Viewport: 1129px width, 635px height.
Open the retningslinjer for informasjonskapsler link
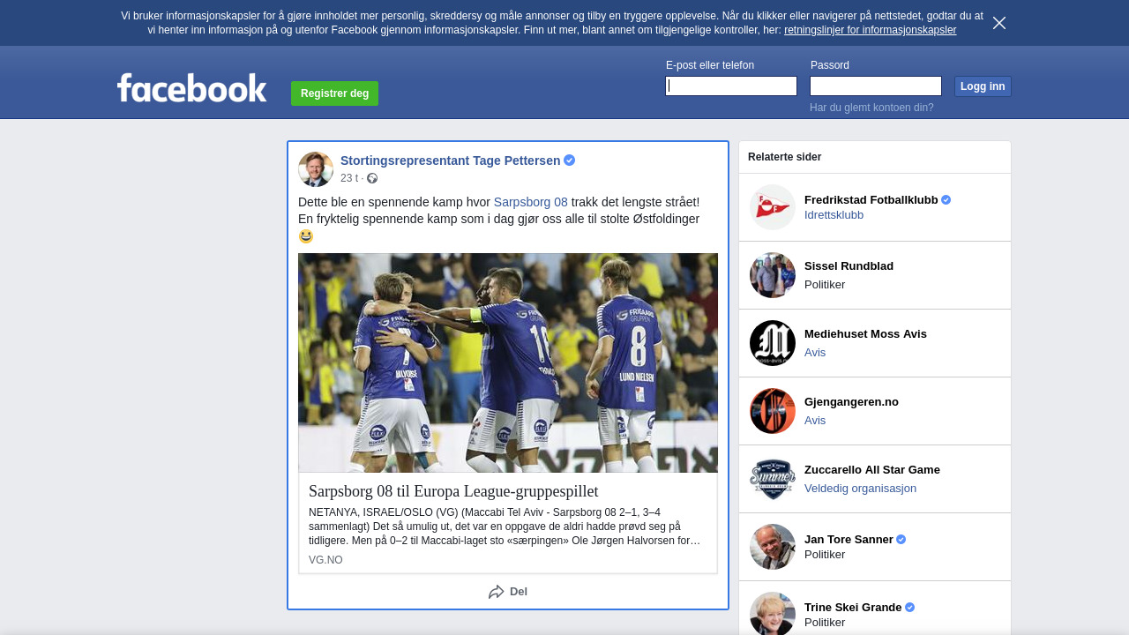[x=870, y=30]
